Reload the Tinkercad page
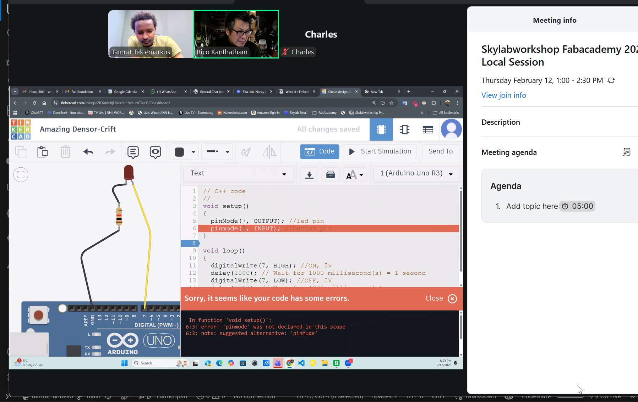The height and width of the screenshot is (402, 638). [x=34, y=103]
